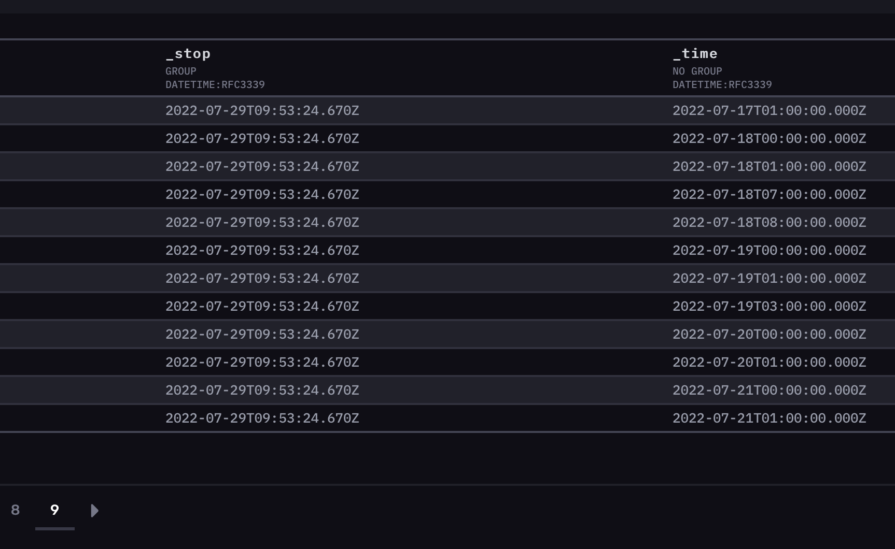Screen dimensions: 895x549
Task: Click the timestamp 2022-07-21T00:00:00.000Z
Action: coord(769,391)
